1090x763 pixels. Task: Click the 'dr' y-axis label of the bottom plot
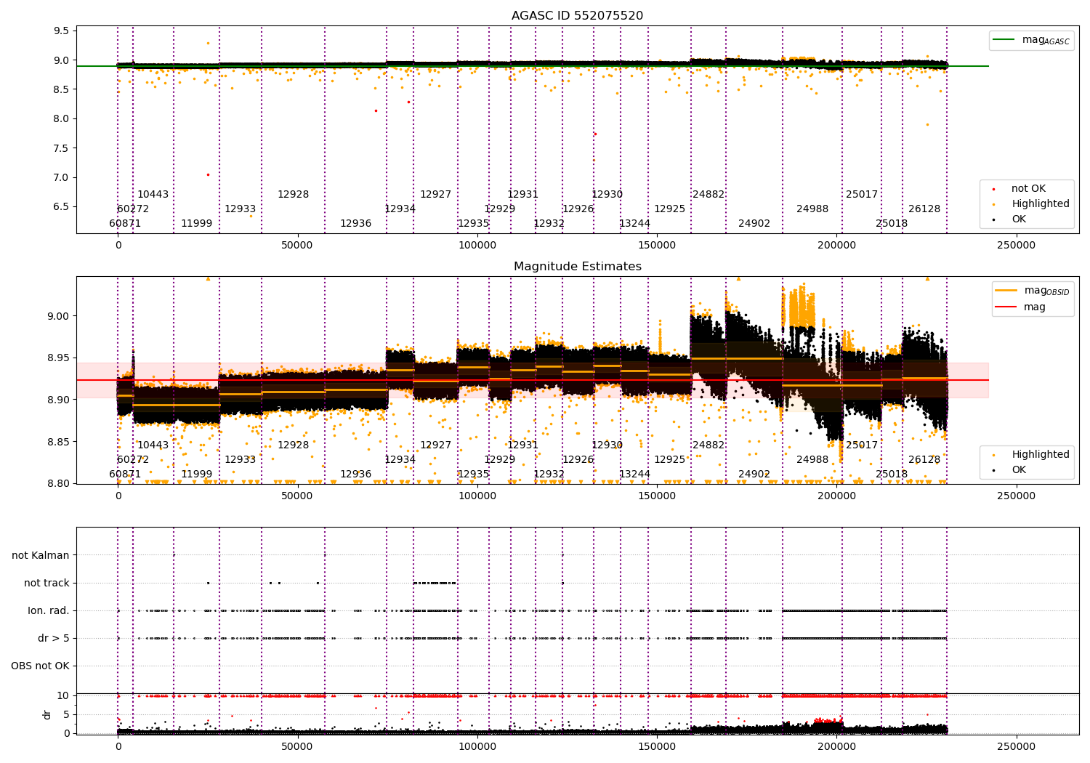47,714
